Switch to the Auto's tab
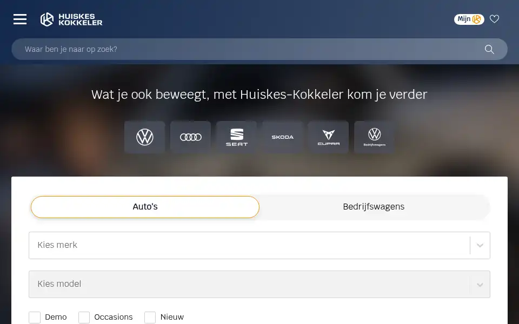The width and height of the screenshot is (519, 324). click(145, 207)
